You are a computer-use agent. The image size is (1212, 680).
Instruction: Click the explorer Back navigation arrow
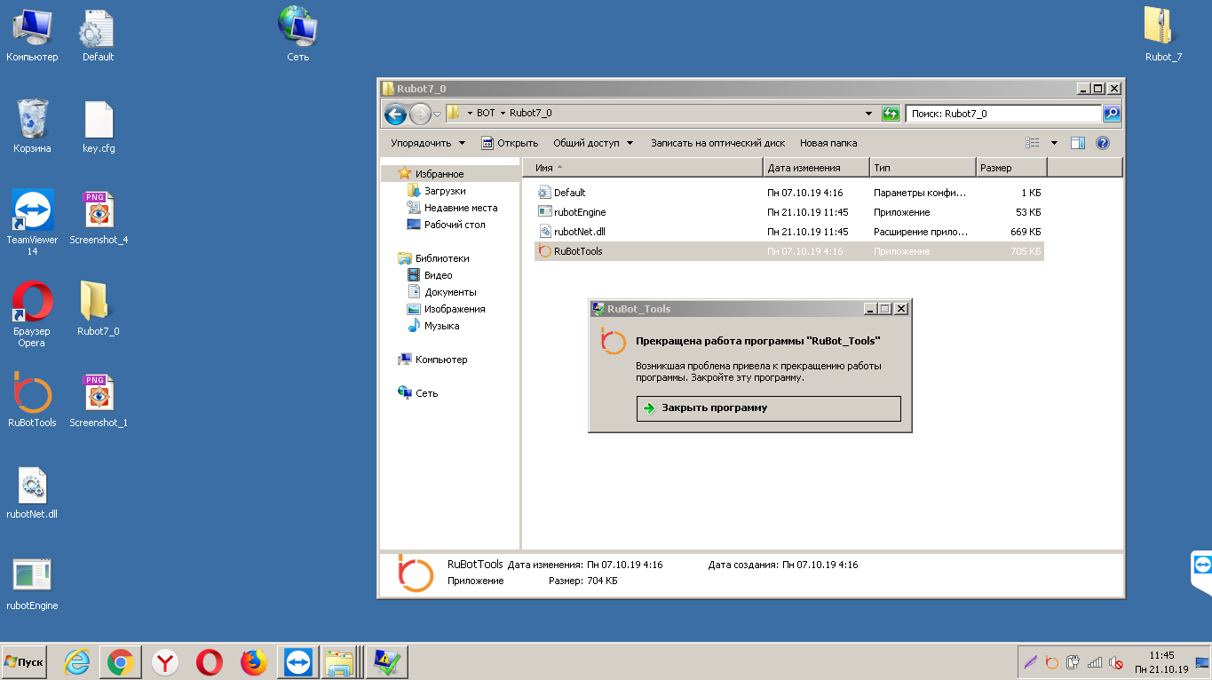tap(396, 114)
